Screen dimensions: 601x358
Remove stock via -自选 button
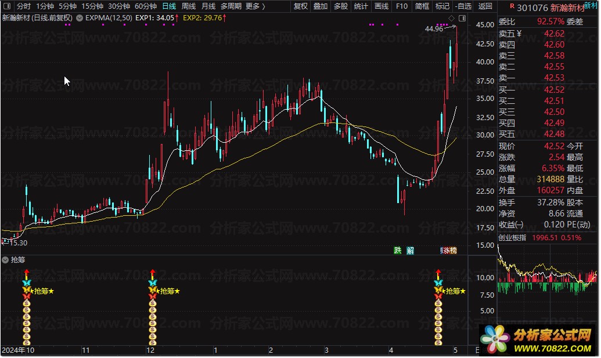463,6
